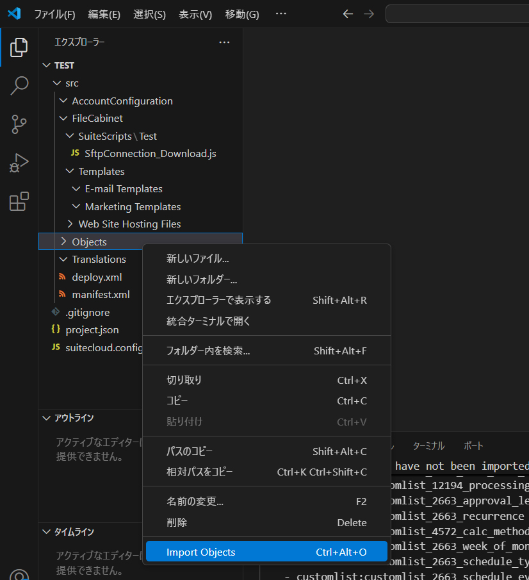Screen dimensions: 529x580
Task: Open the Explorer view in activity bar
Action: 19,47
